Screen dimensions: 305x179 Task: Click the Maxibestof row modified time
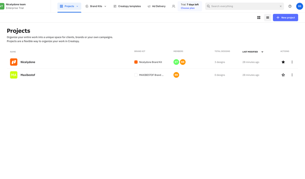pyautogui.click(x=251, y=75)
